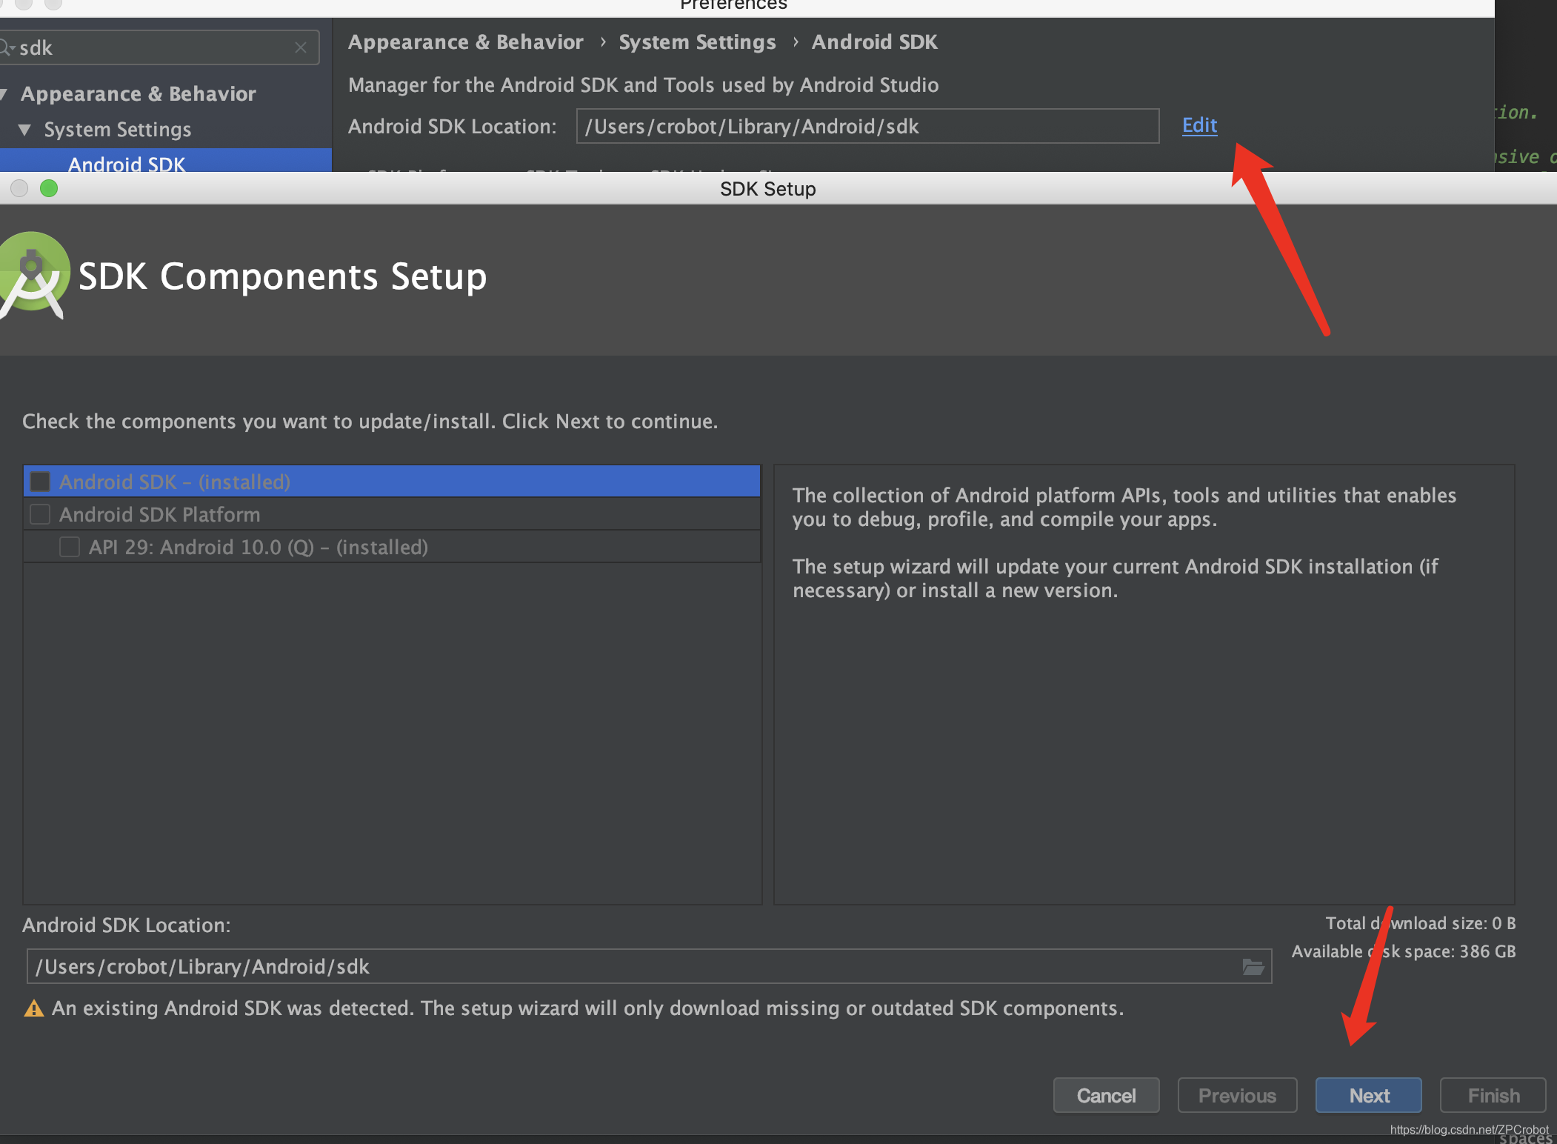The height and width of the screenshot is (1144, 1557).
Task: Clear the sdk search with X icon
Action: [x=301, y=47]
